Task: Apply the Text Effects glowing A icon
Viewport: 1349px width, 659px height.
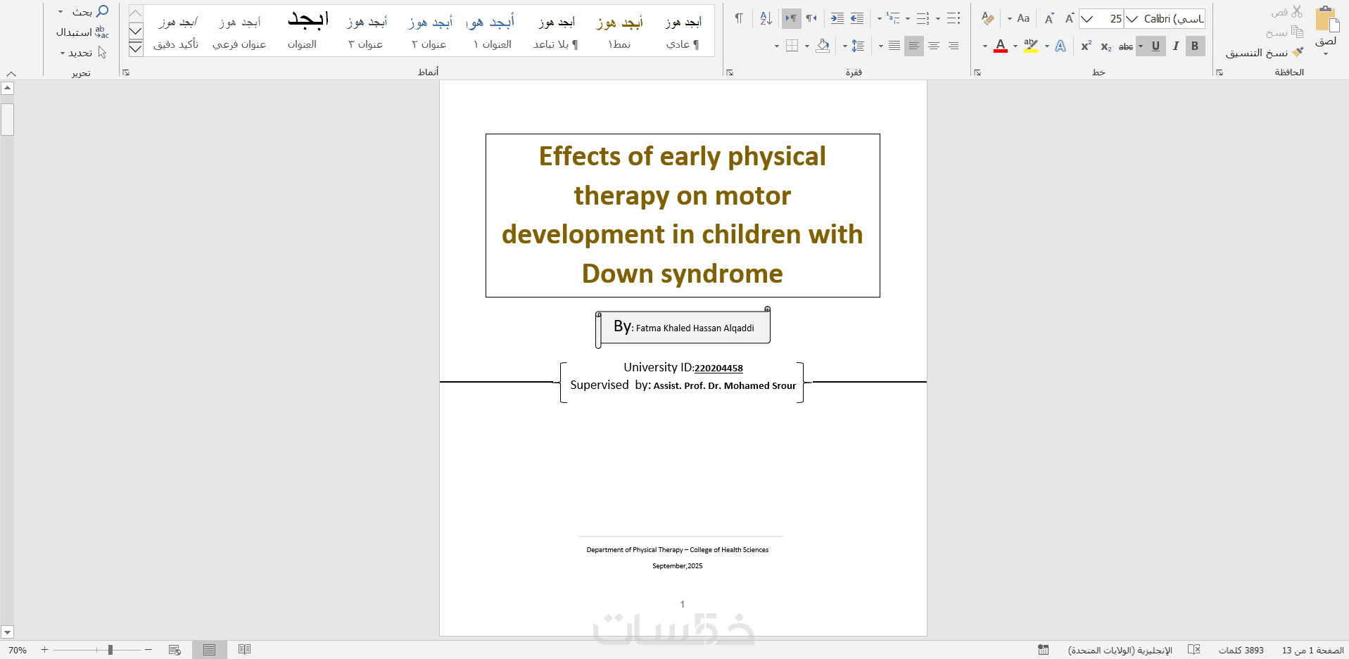Action: [x=1060, y=46]
